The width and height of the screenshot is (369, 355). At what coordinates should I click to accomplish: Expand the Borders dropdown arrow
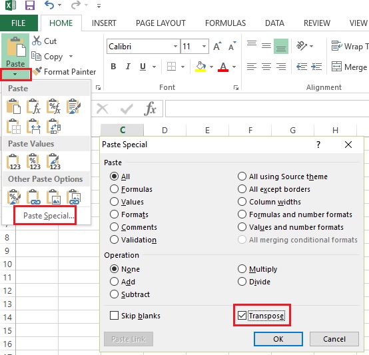pyautogui.click(x=183, y=67)
